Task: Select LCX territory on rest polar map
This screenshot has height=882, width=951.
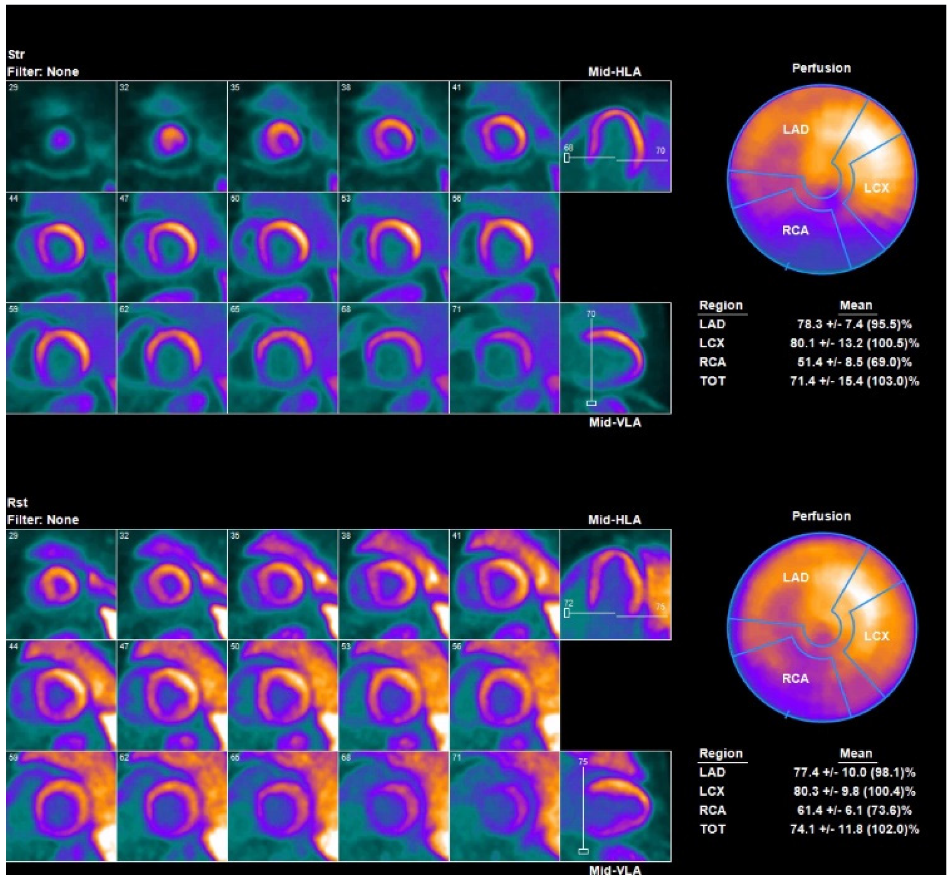Action: pos(876,636)
